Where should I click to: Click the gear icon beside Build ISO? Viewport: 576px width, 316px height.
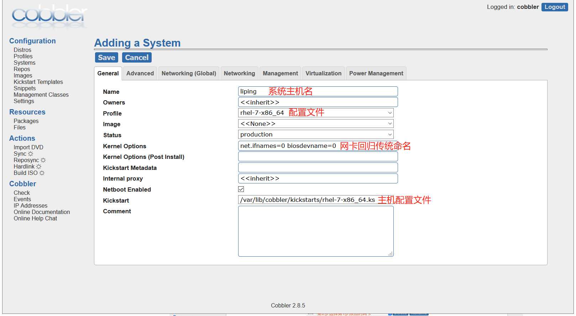[42, 173]
